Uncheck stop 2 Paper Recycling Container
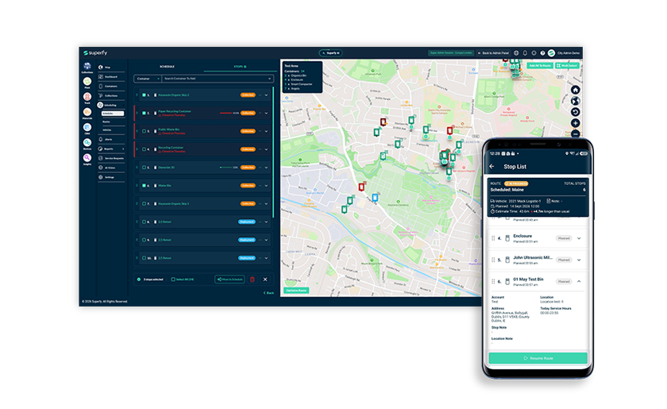This screenshot has height=409, width=667. [x=144, y=114]
